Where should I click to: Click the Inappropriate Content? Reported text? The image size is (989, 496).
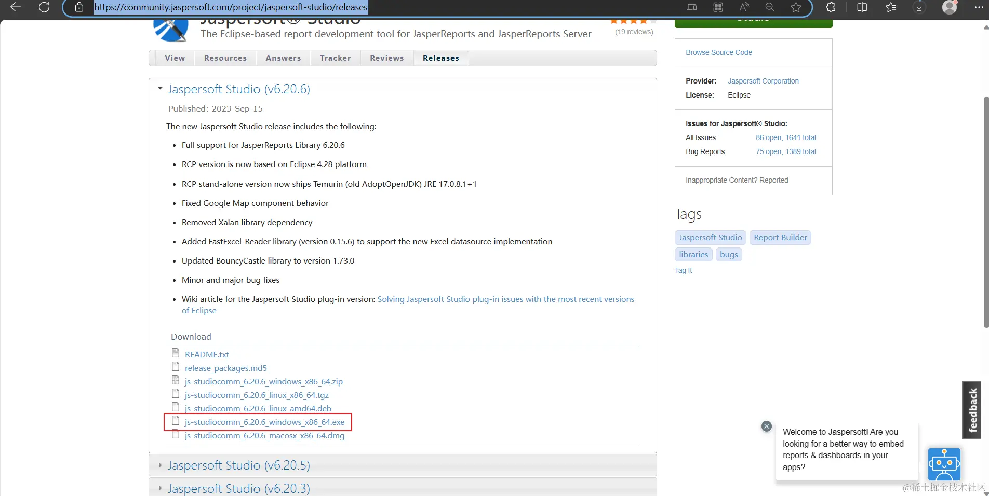tap(737, 180)
